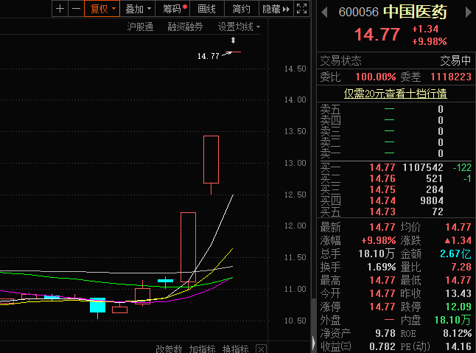Click 改参数 button
The height and width of the screenshot is (353, 476).
tap(169, 349)
